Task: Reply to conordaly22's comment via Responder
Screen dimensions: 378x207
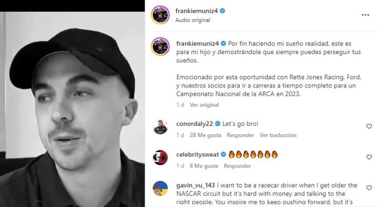Action: 240,135
